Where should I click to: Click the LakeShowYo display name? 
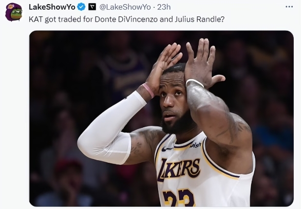click(x=52, y=7)
